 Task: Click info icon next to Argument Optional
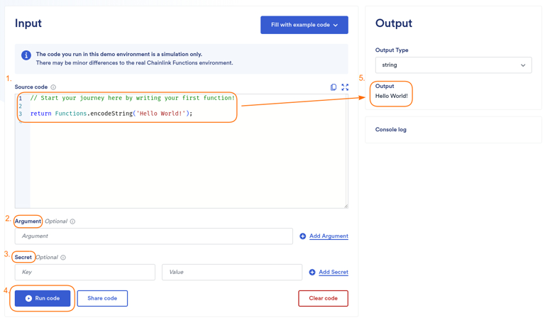[x=72, y=221]
